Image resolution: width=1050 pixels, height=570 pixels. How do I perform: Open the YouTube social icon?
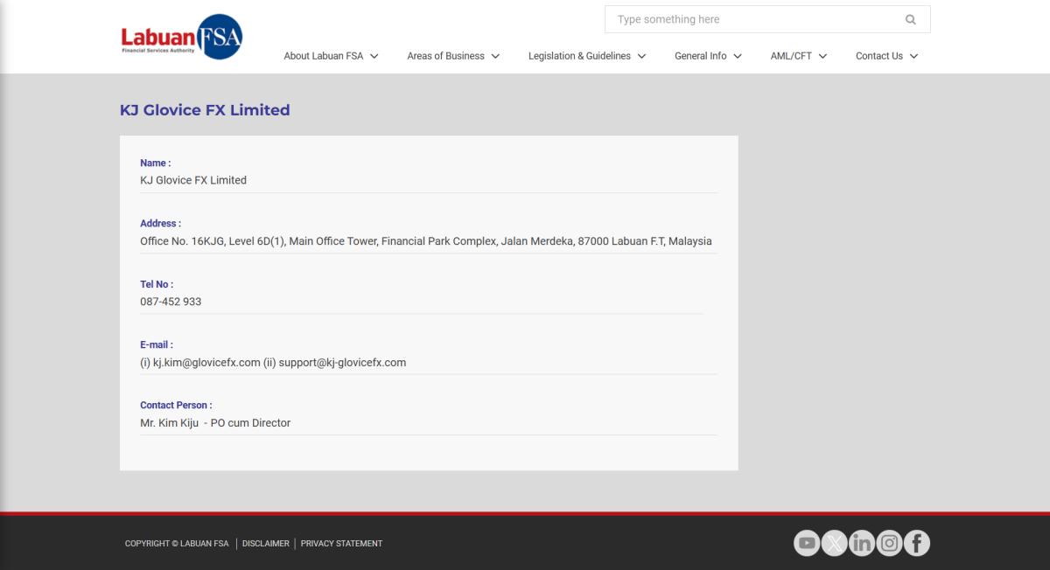pos(807,544)
